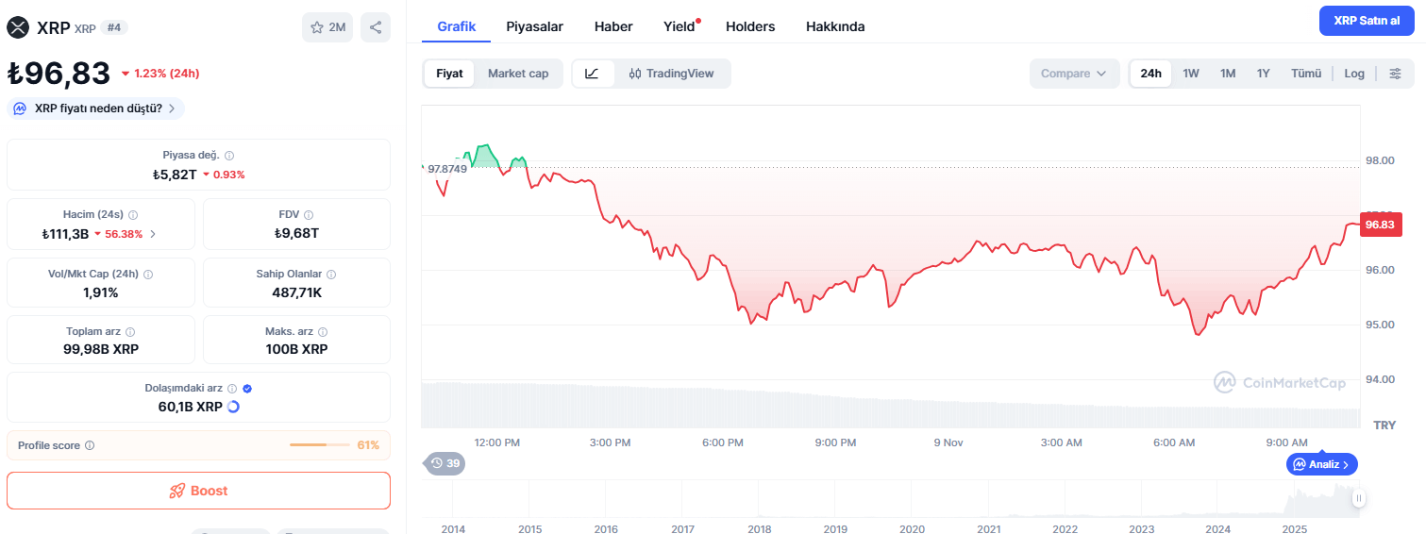This screenshot has height=534, width=1426.
Task: Open the Piyasalar tab
Action: (x=534, y=26)
